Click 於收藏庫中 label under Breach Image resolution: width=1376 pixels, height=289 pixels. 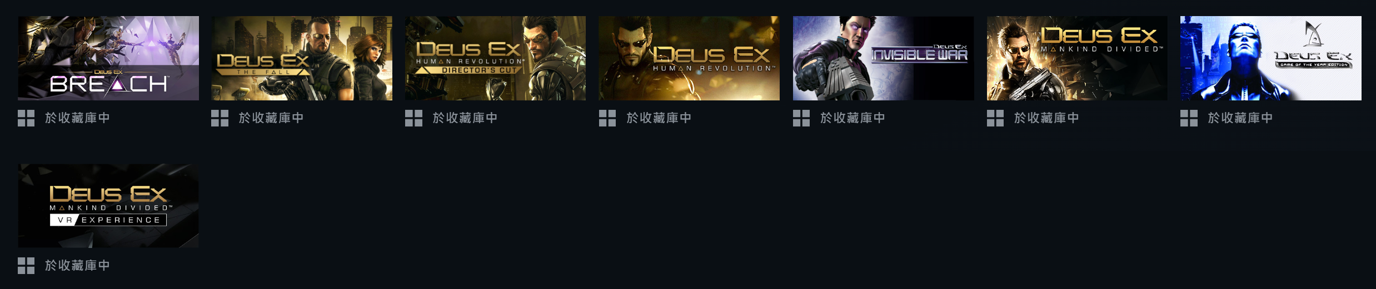(x=77, y=118)
